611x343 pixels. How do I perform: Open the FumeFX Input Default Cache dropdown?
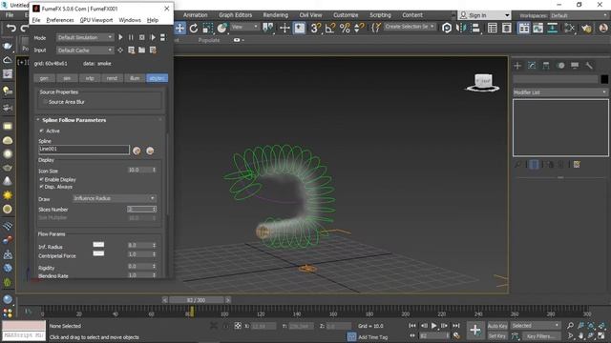85,50
